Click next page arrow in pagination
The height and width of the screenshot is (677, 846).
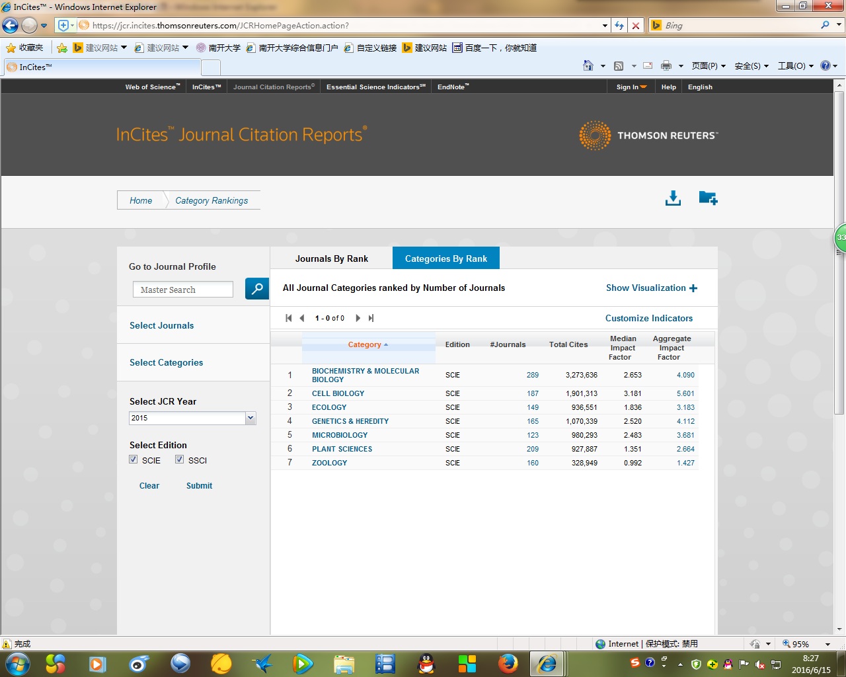[358, 318]
